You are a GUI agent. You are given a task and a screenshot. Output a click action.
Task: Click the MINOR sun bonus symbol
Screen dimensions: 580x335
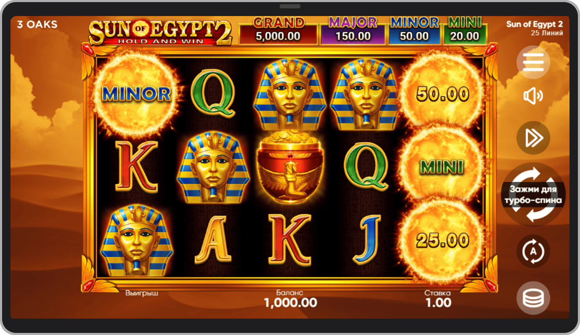coord(136,94)
